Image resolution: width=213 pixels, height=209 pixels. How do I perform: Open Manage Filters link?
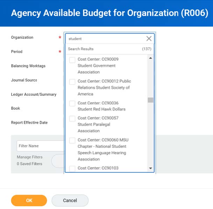29,157
